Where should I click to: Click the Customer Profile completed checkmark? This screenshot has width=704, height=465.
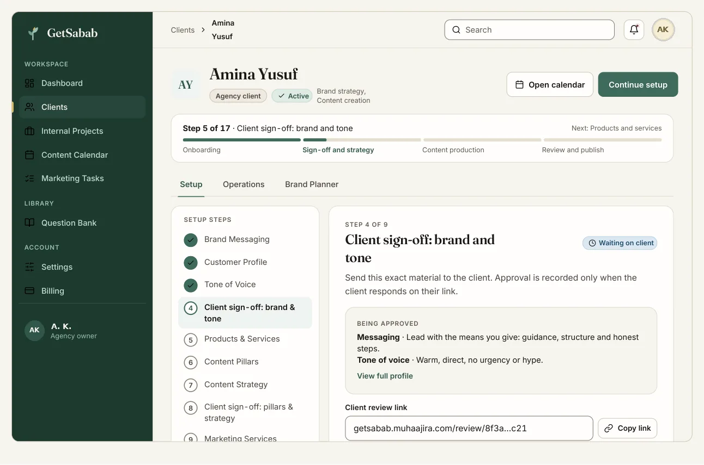click(x=190, y=263)
